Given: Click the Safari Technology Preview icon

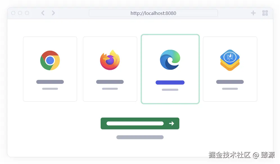Looking at the screenshot, I should point(230,60).
